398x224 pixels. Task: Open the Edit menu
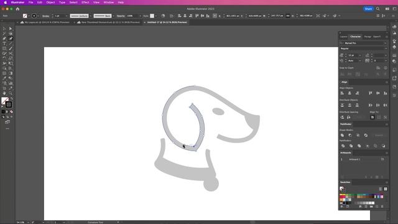(x=40, y=2)
